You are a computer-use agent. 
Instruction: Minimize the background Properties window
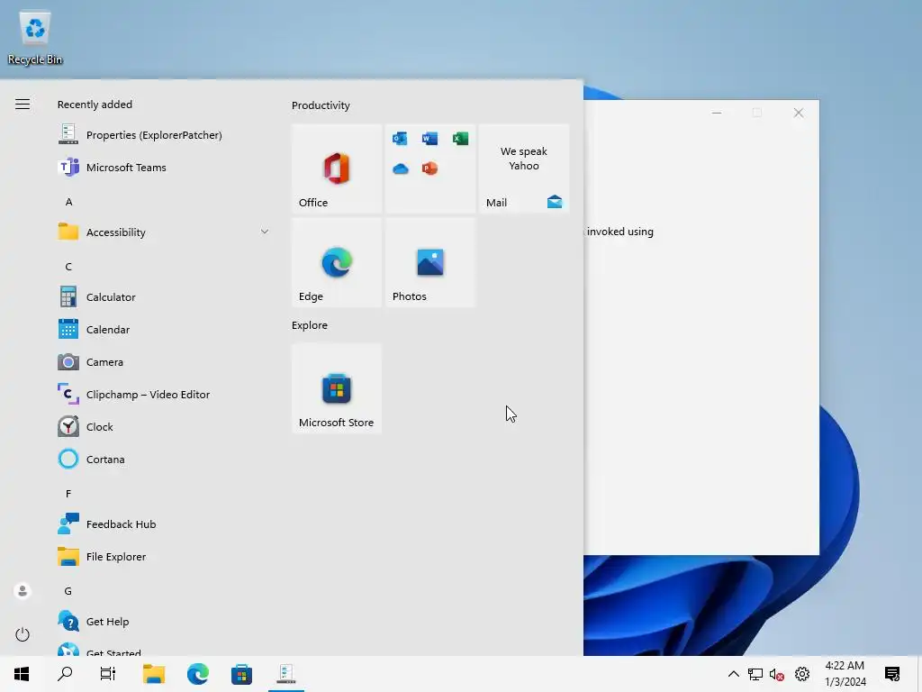point(716,113)
